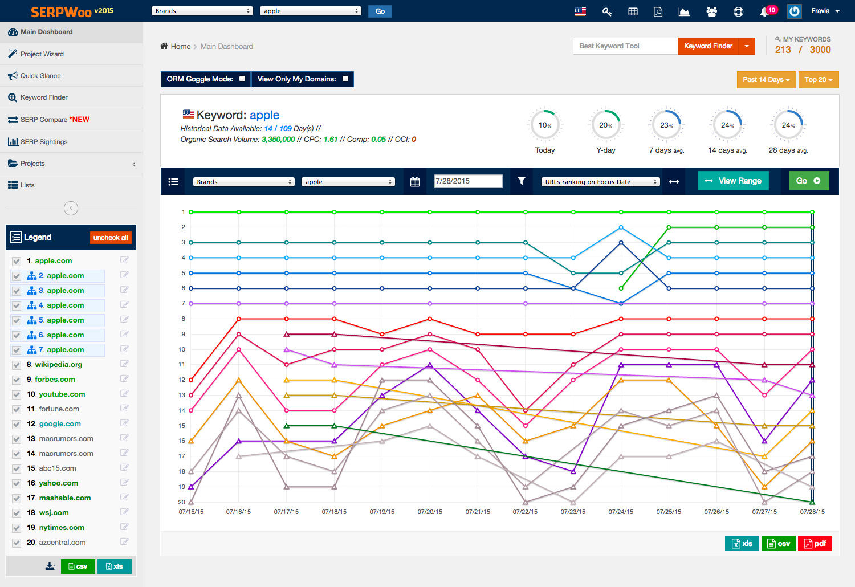The height and width of the screenshot is (587, 855).
Task: Open Quick Glance in sidebar
Action: tap(71, 76)
